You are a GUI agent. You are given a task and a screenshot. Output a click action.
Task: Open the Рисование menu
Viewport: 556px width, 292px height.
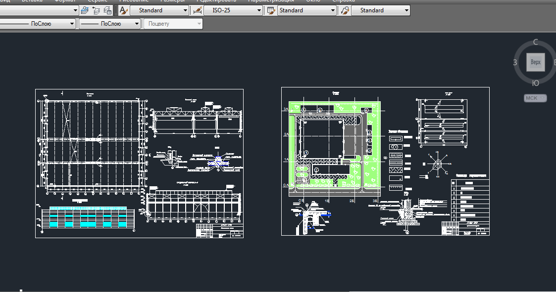pos(134,1)
